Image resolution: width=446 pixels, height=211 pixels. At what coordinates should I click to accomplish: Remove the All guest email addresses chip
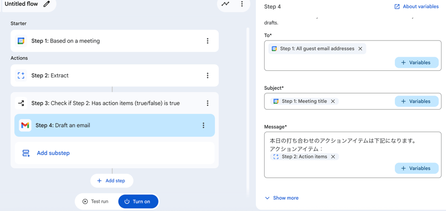click(x=360, y=49)
